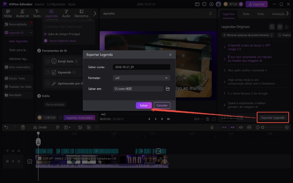Click Remover palavras de preenchimento button
The height and width of the screenshot is (183, 293).
(x=248, y=35)
